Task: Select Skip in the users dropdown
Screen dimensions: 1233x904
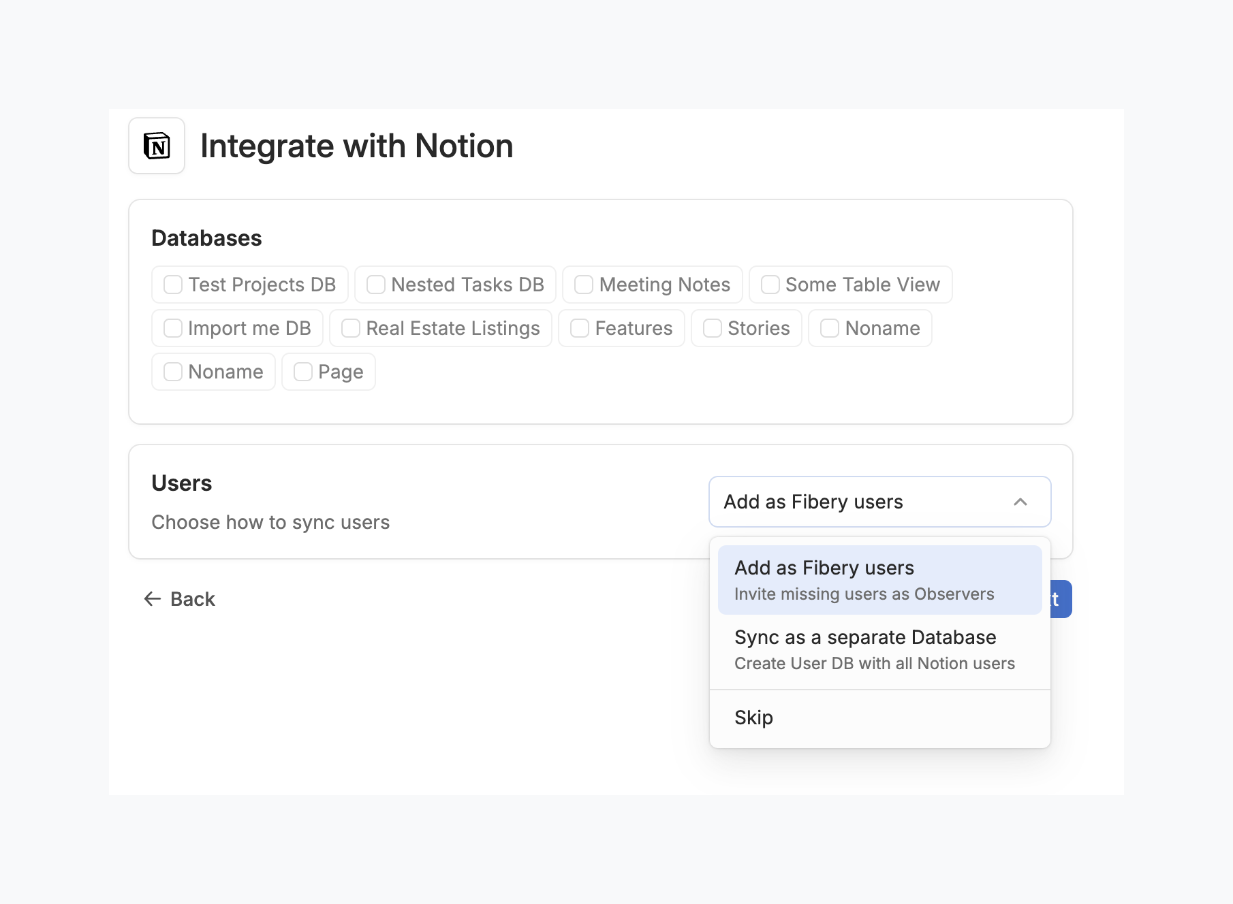Action: 754,717
